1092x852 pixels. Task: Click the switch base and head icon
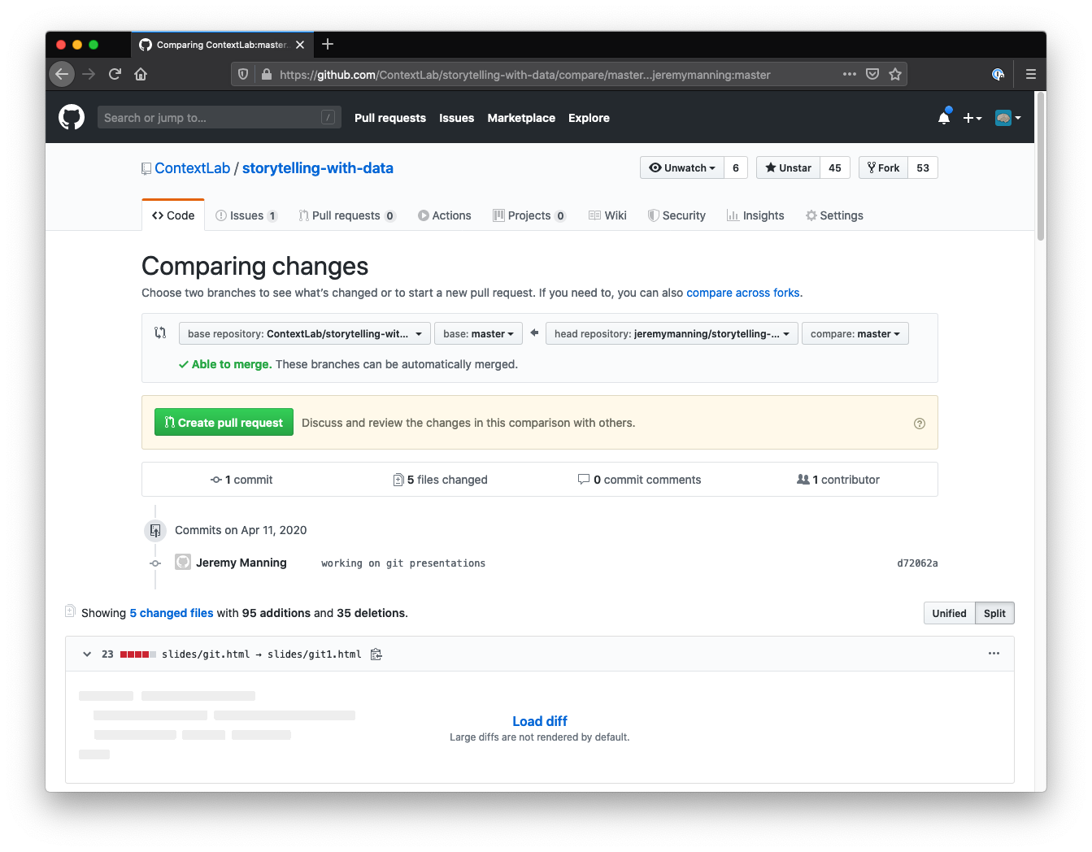point(160,333)
